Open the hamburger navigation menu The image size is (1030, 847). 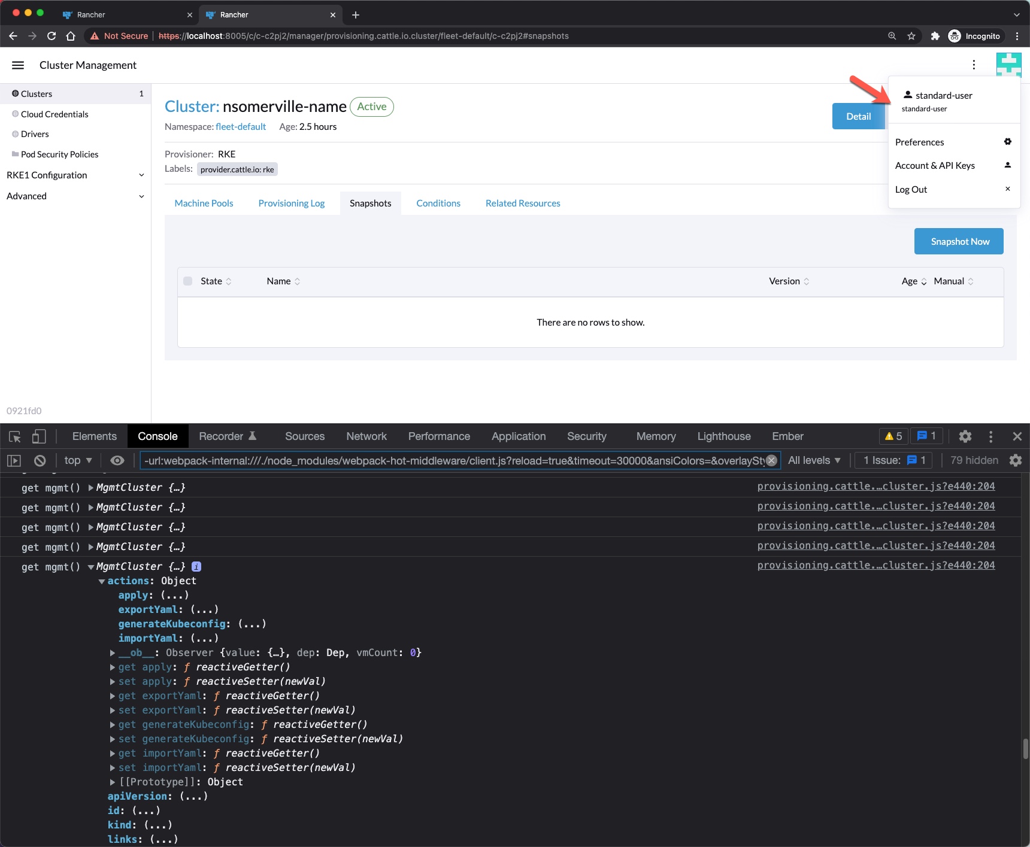click(x=18, y=65)
